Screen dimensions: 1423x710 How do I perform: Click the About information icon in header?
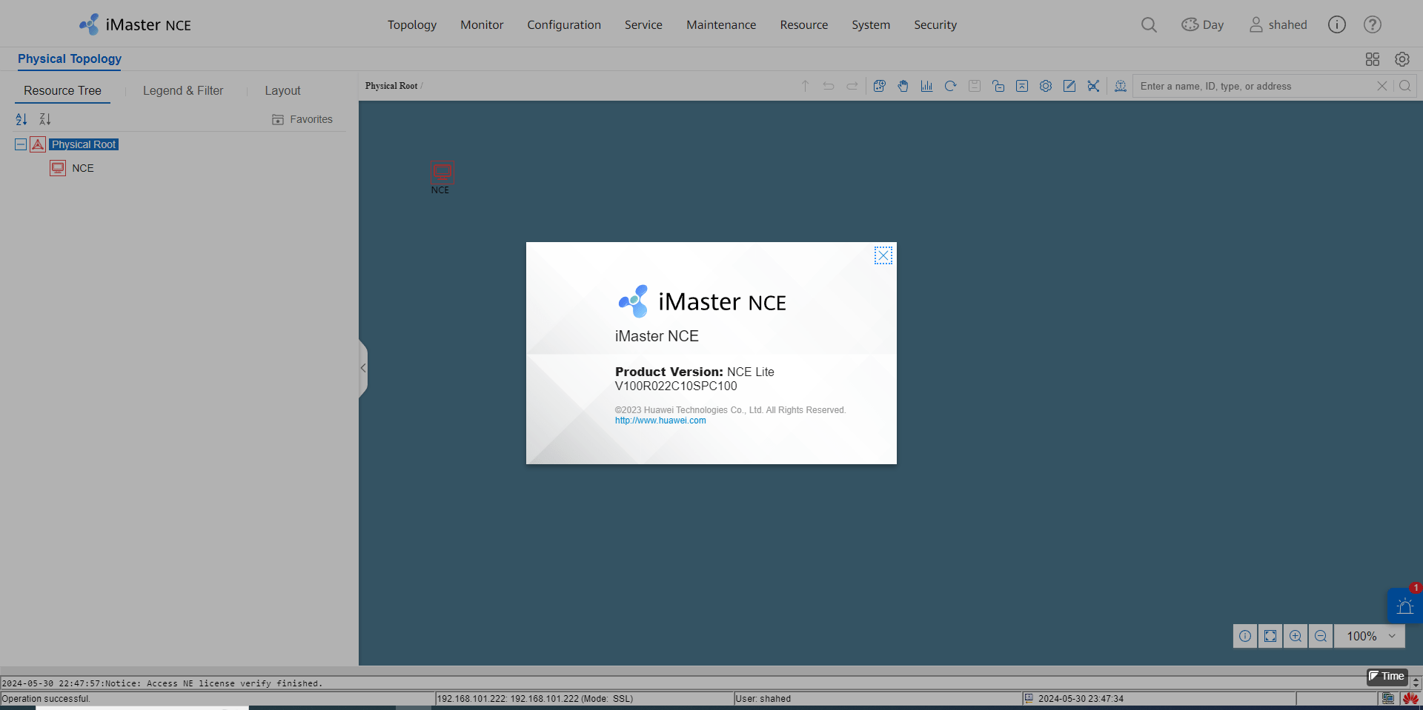point(1337,24)
